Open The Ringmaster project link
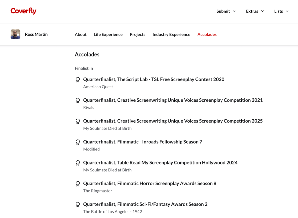The width and height of the screenshot is (298, 218). (98, 191)
